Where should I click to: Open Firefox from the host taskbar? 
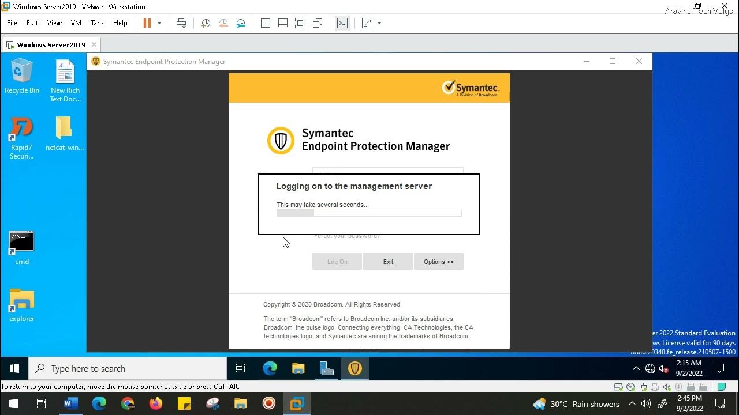[x=156, y=403]
